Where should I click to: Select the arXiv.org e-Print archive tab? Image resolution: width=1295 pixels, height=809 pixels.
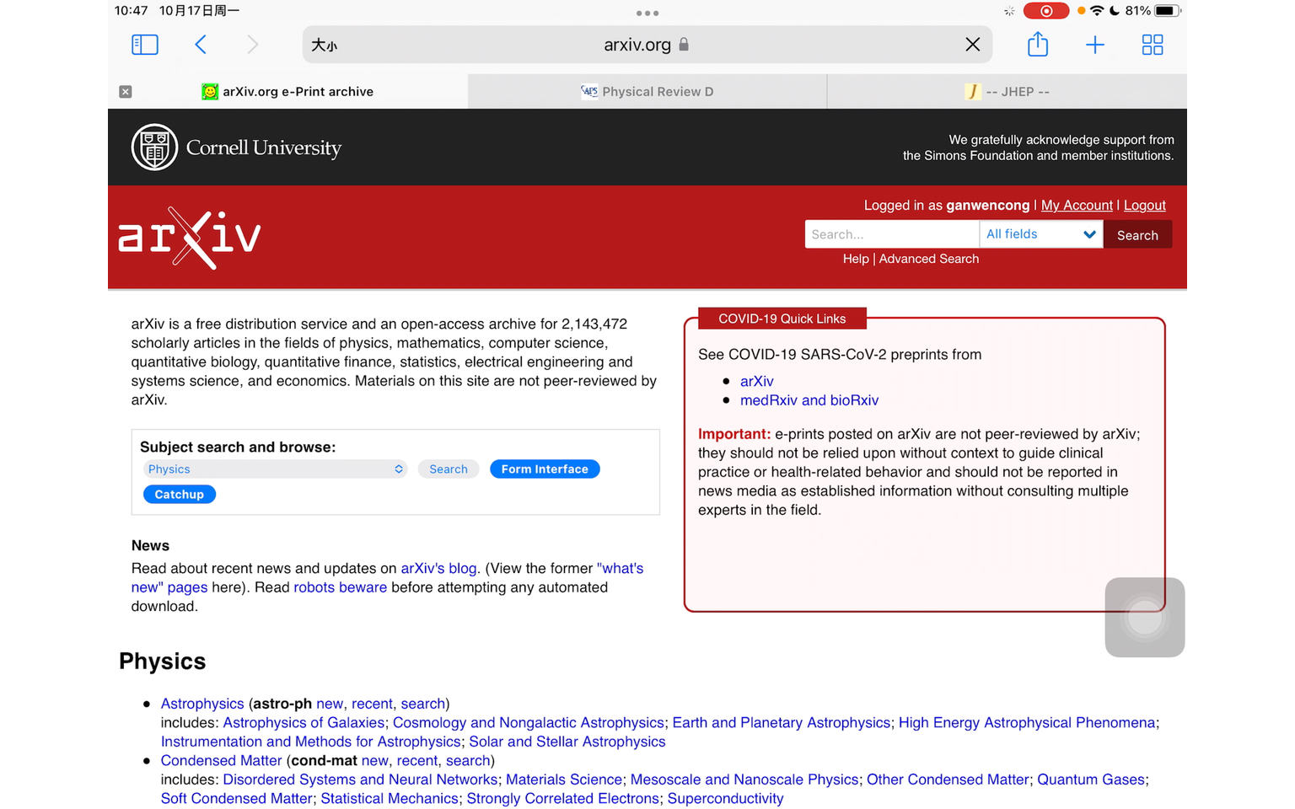click(x=287, y=91)
